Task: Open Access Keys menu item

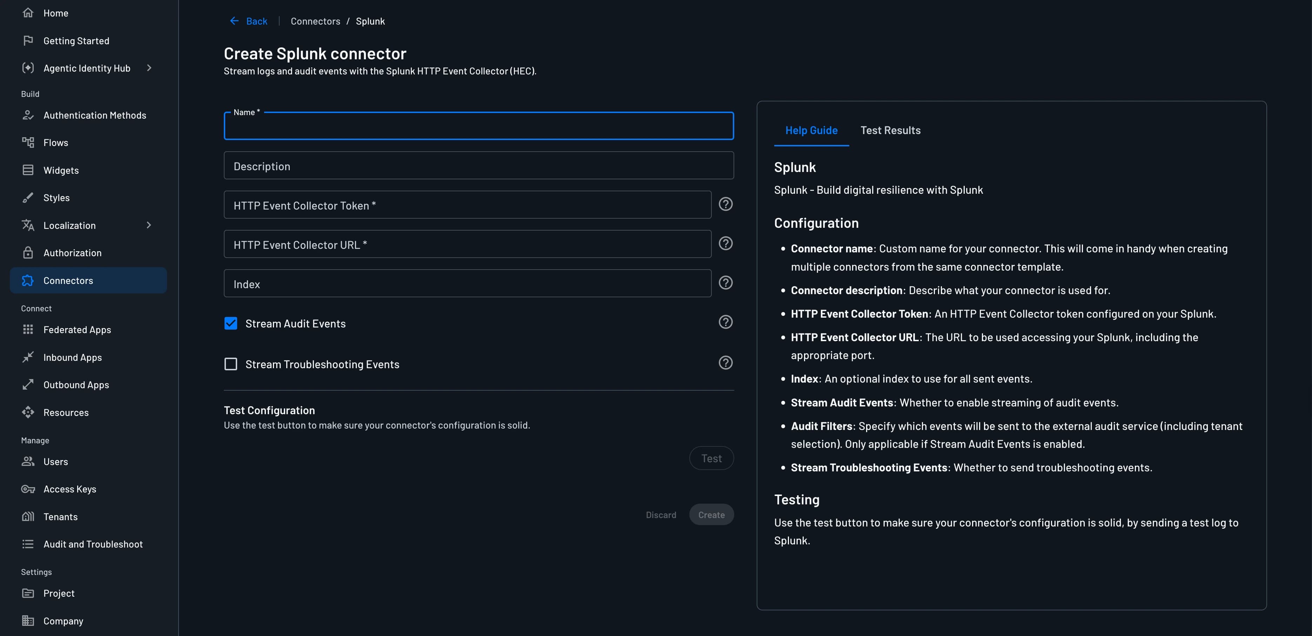Action: (x=89, y=489)
